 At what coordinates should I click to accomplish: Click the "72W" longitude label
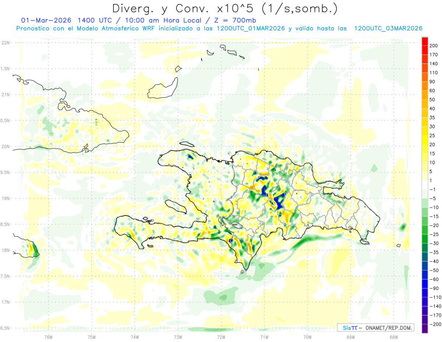(x=221, y=337)
